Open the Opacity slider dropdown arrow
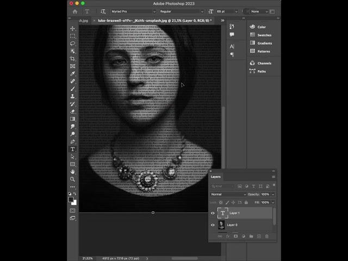 tap(273, 195)
